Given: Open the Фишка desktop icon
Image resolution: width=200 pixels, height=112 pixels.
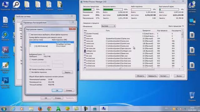Looking at the screenshot, I should tap(192, 21).
